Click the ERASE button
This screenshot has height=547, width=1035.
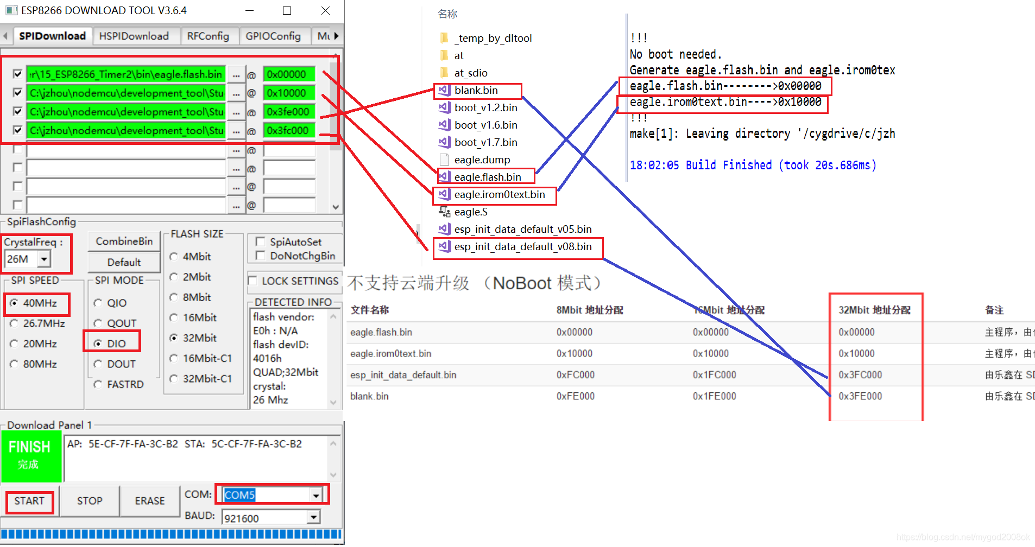click(150, 501)
